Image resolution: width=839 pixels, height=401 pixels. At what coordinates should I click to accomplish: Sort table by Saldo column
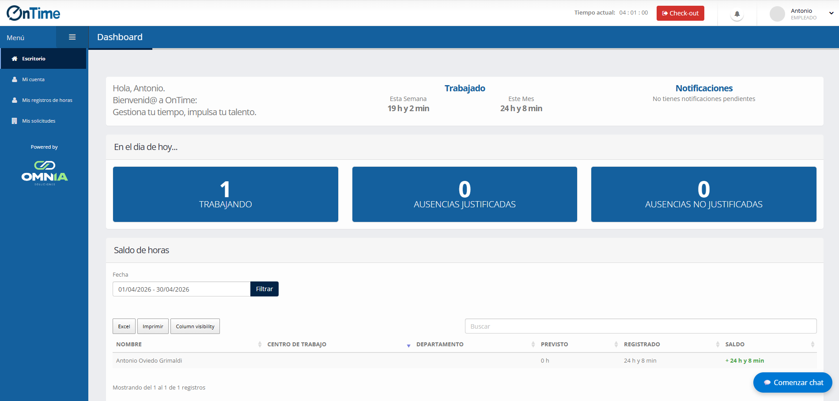[735, 345]
